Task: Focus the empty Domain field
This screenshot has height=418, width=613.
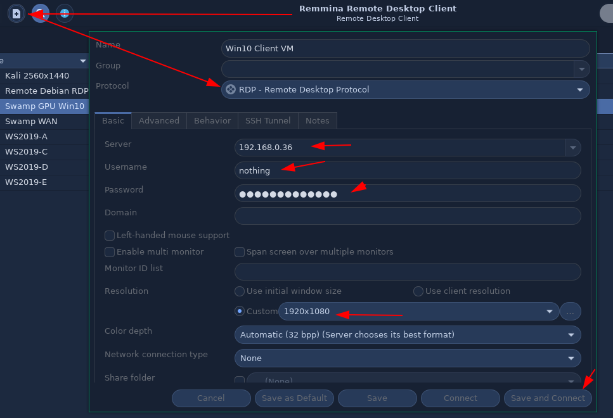Action: pyautogui.click(x=408, y=216)
